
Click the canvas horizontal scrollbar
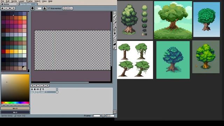[x=69, y=82]
